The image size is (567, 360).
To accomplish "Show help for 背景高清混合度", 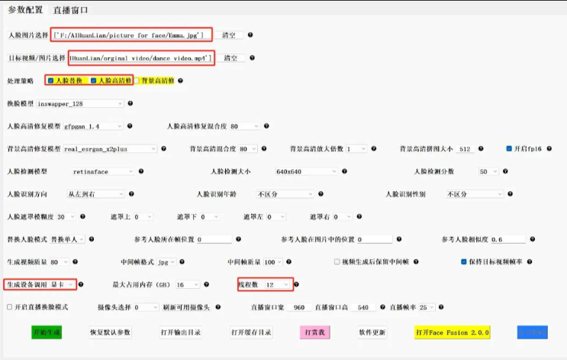I will tap(264, 148).
